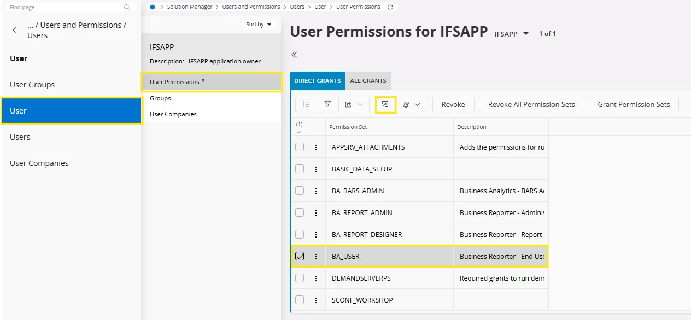Switch to the All Grants tab
The height and width of the screenshot is (320, 691).
pos(368,81)
